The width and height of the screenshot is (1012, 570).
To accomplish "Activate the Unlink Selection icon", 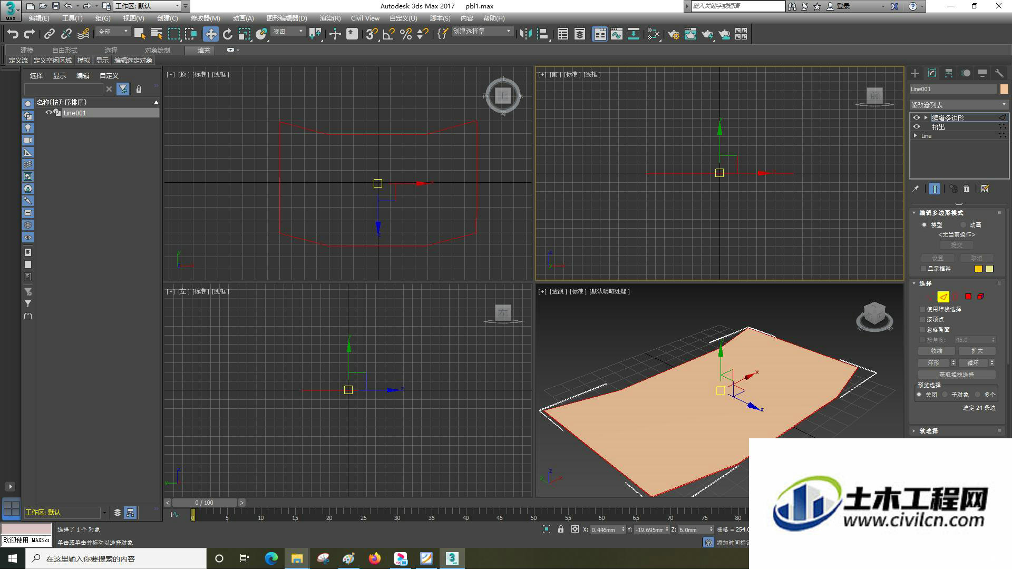I will [66, 34].
